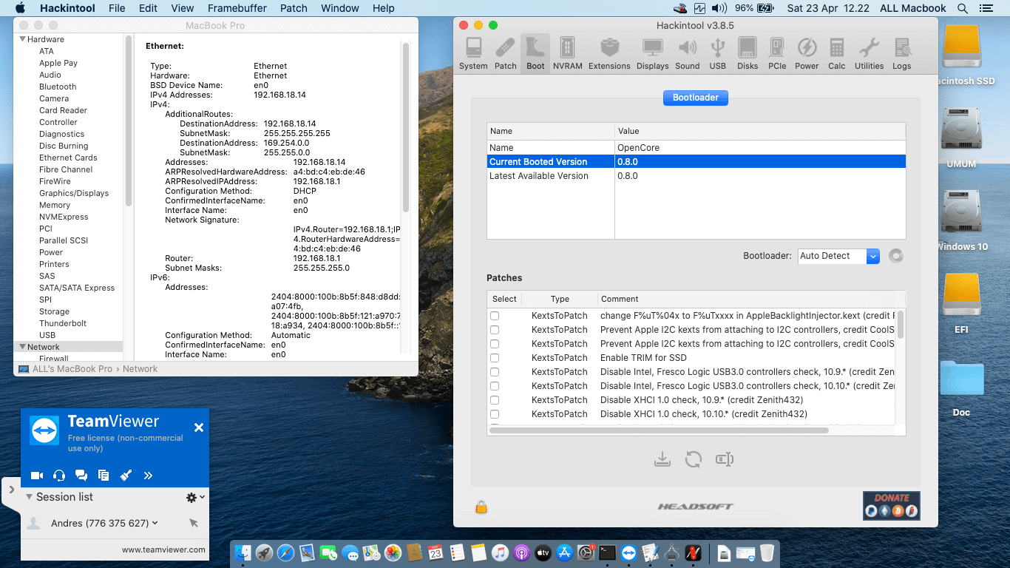Click the lock icon in Hackintool
1010x568 pixels.
click(481, 507)
